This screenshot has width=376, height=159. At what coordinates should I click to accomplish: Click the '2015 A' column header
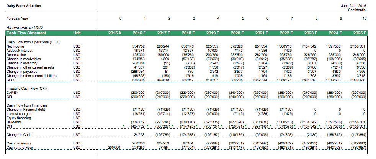114,33
